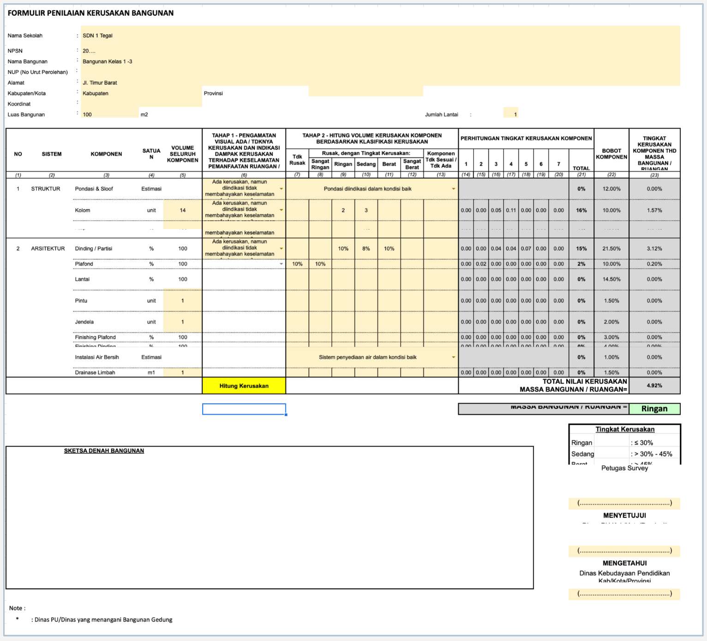This screenshot has width=707, height=641.
Task: Select the empty NUP (No Urut Perolehan) field
Action: (x=380, y=72)
